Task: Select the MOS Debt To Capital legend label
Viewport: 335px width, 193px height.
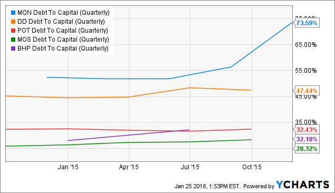Action: click(x=63, y=40)
